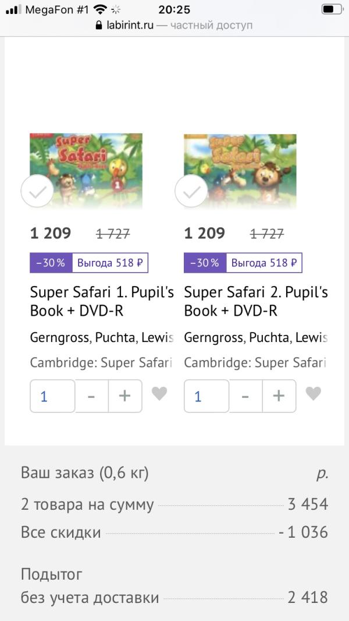Viewport: 349px width, 621px height.
Task: Add Super Safari 2 to favorites heart
Action: point(314,394)
